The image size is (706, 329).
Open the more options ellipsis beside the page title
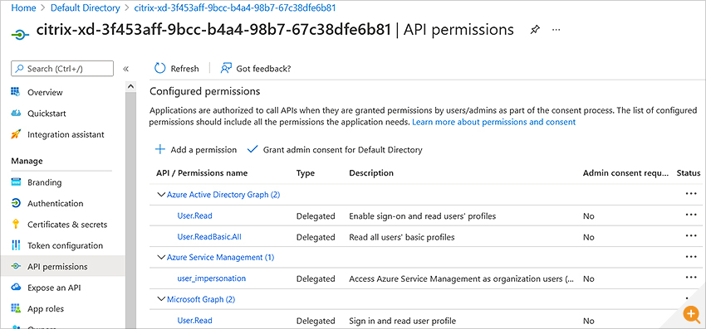[x=556, y=30]
